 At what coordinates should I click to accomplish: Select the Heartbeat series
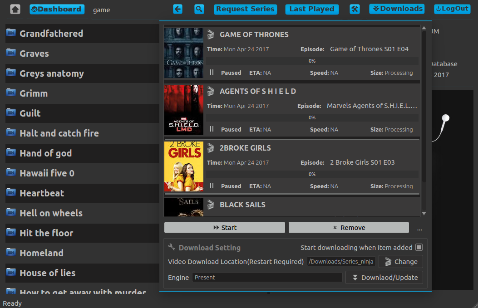click(82, 193)
